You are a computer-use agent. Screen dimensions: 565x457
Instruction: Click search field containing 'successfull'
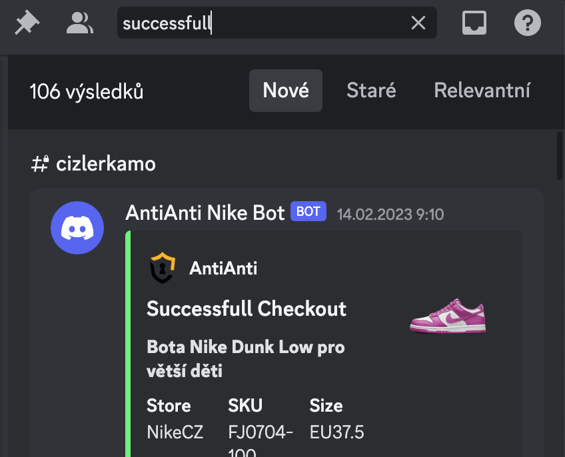[277, 23]
